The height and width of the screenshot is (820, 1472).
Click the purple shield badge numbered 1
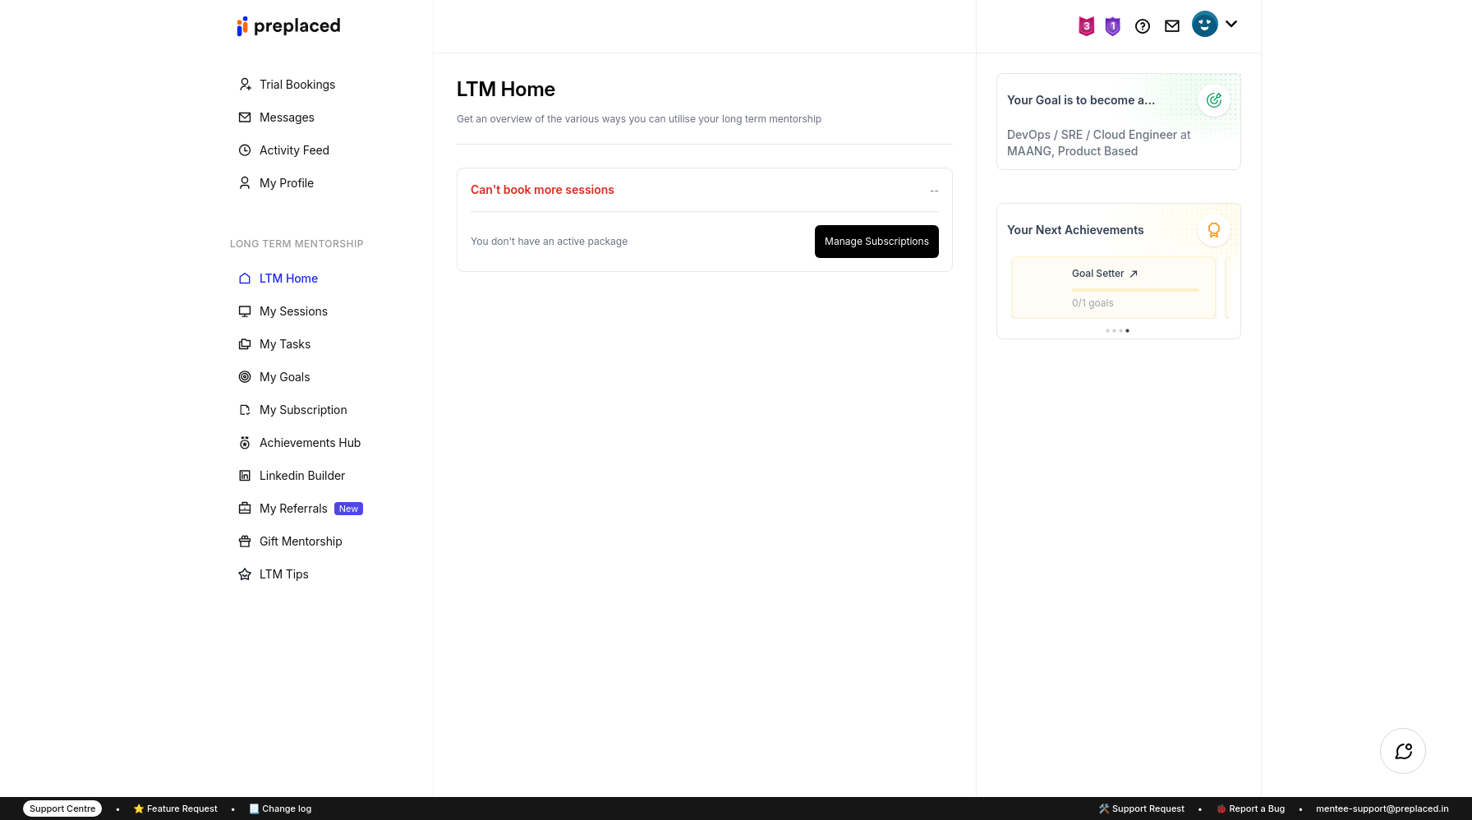(x=1112, y=26)
